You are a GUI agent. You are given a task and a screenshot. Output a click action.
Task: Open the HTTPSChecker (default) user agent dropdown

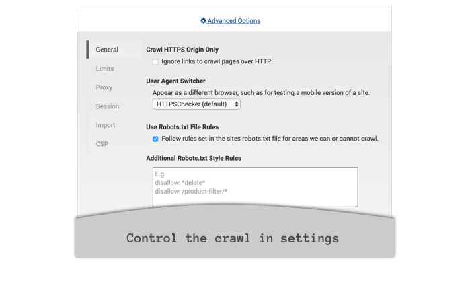pos(196,104)
